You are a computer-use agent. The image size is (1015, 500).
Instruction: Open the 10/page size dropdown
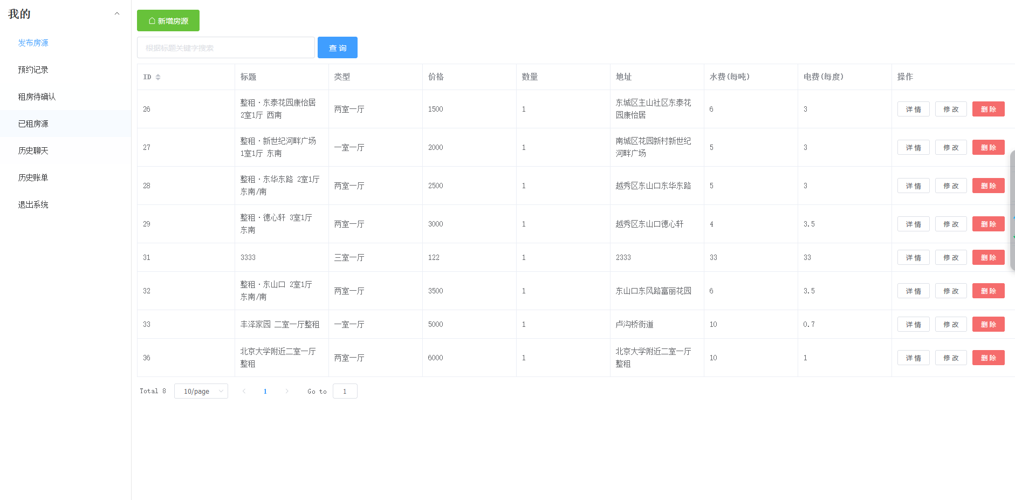[x=201, y=391]
